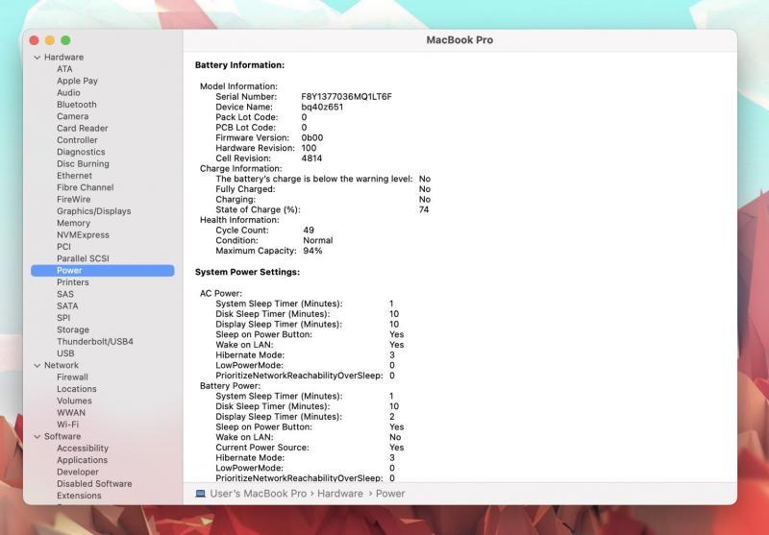
Task: Open the Card Reader entry
Action: (82, 129)
